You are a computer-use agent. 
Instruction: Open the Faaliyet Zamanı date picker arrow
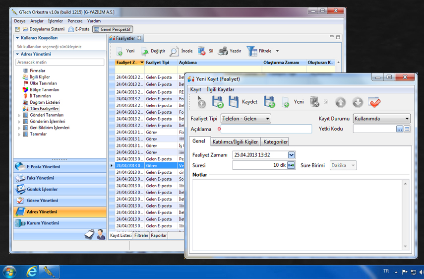[x=291, y=155]
